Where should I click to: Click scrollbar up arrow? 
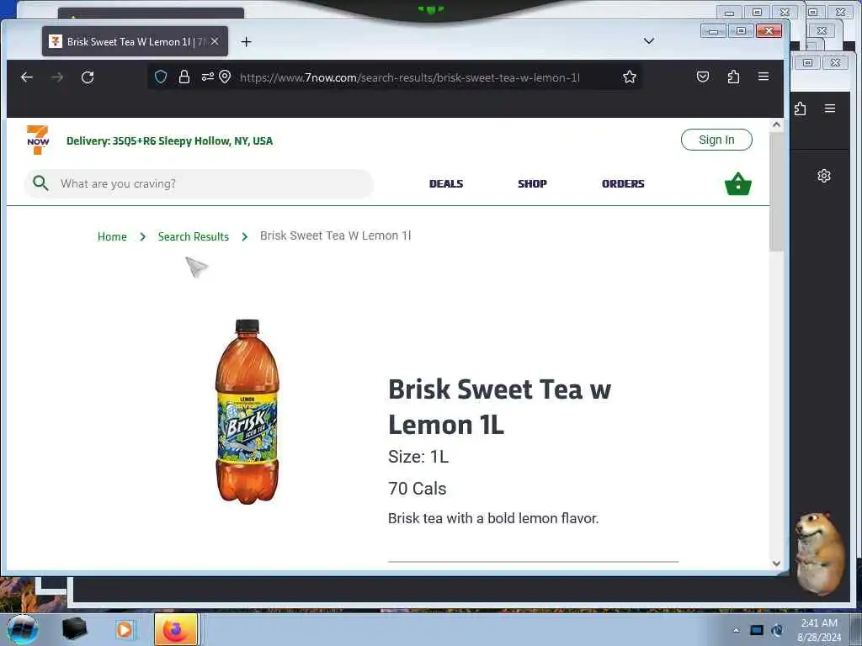pyautogui.click(x=776, y=124)
